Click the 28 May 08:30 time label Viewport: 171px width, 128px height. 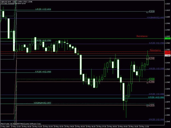[112, 127]
